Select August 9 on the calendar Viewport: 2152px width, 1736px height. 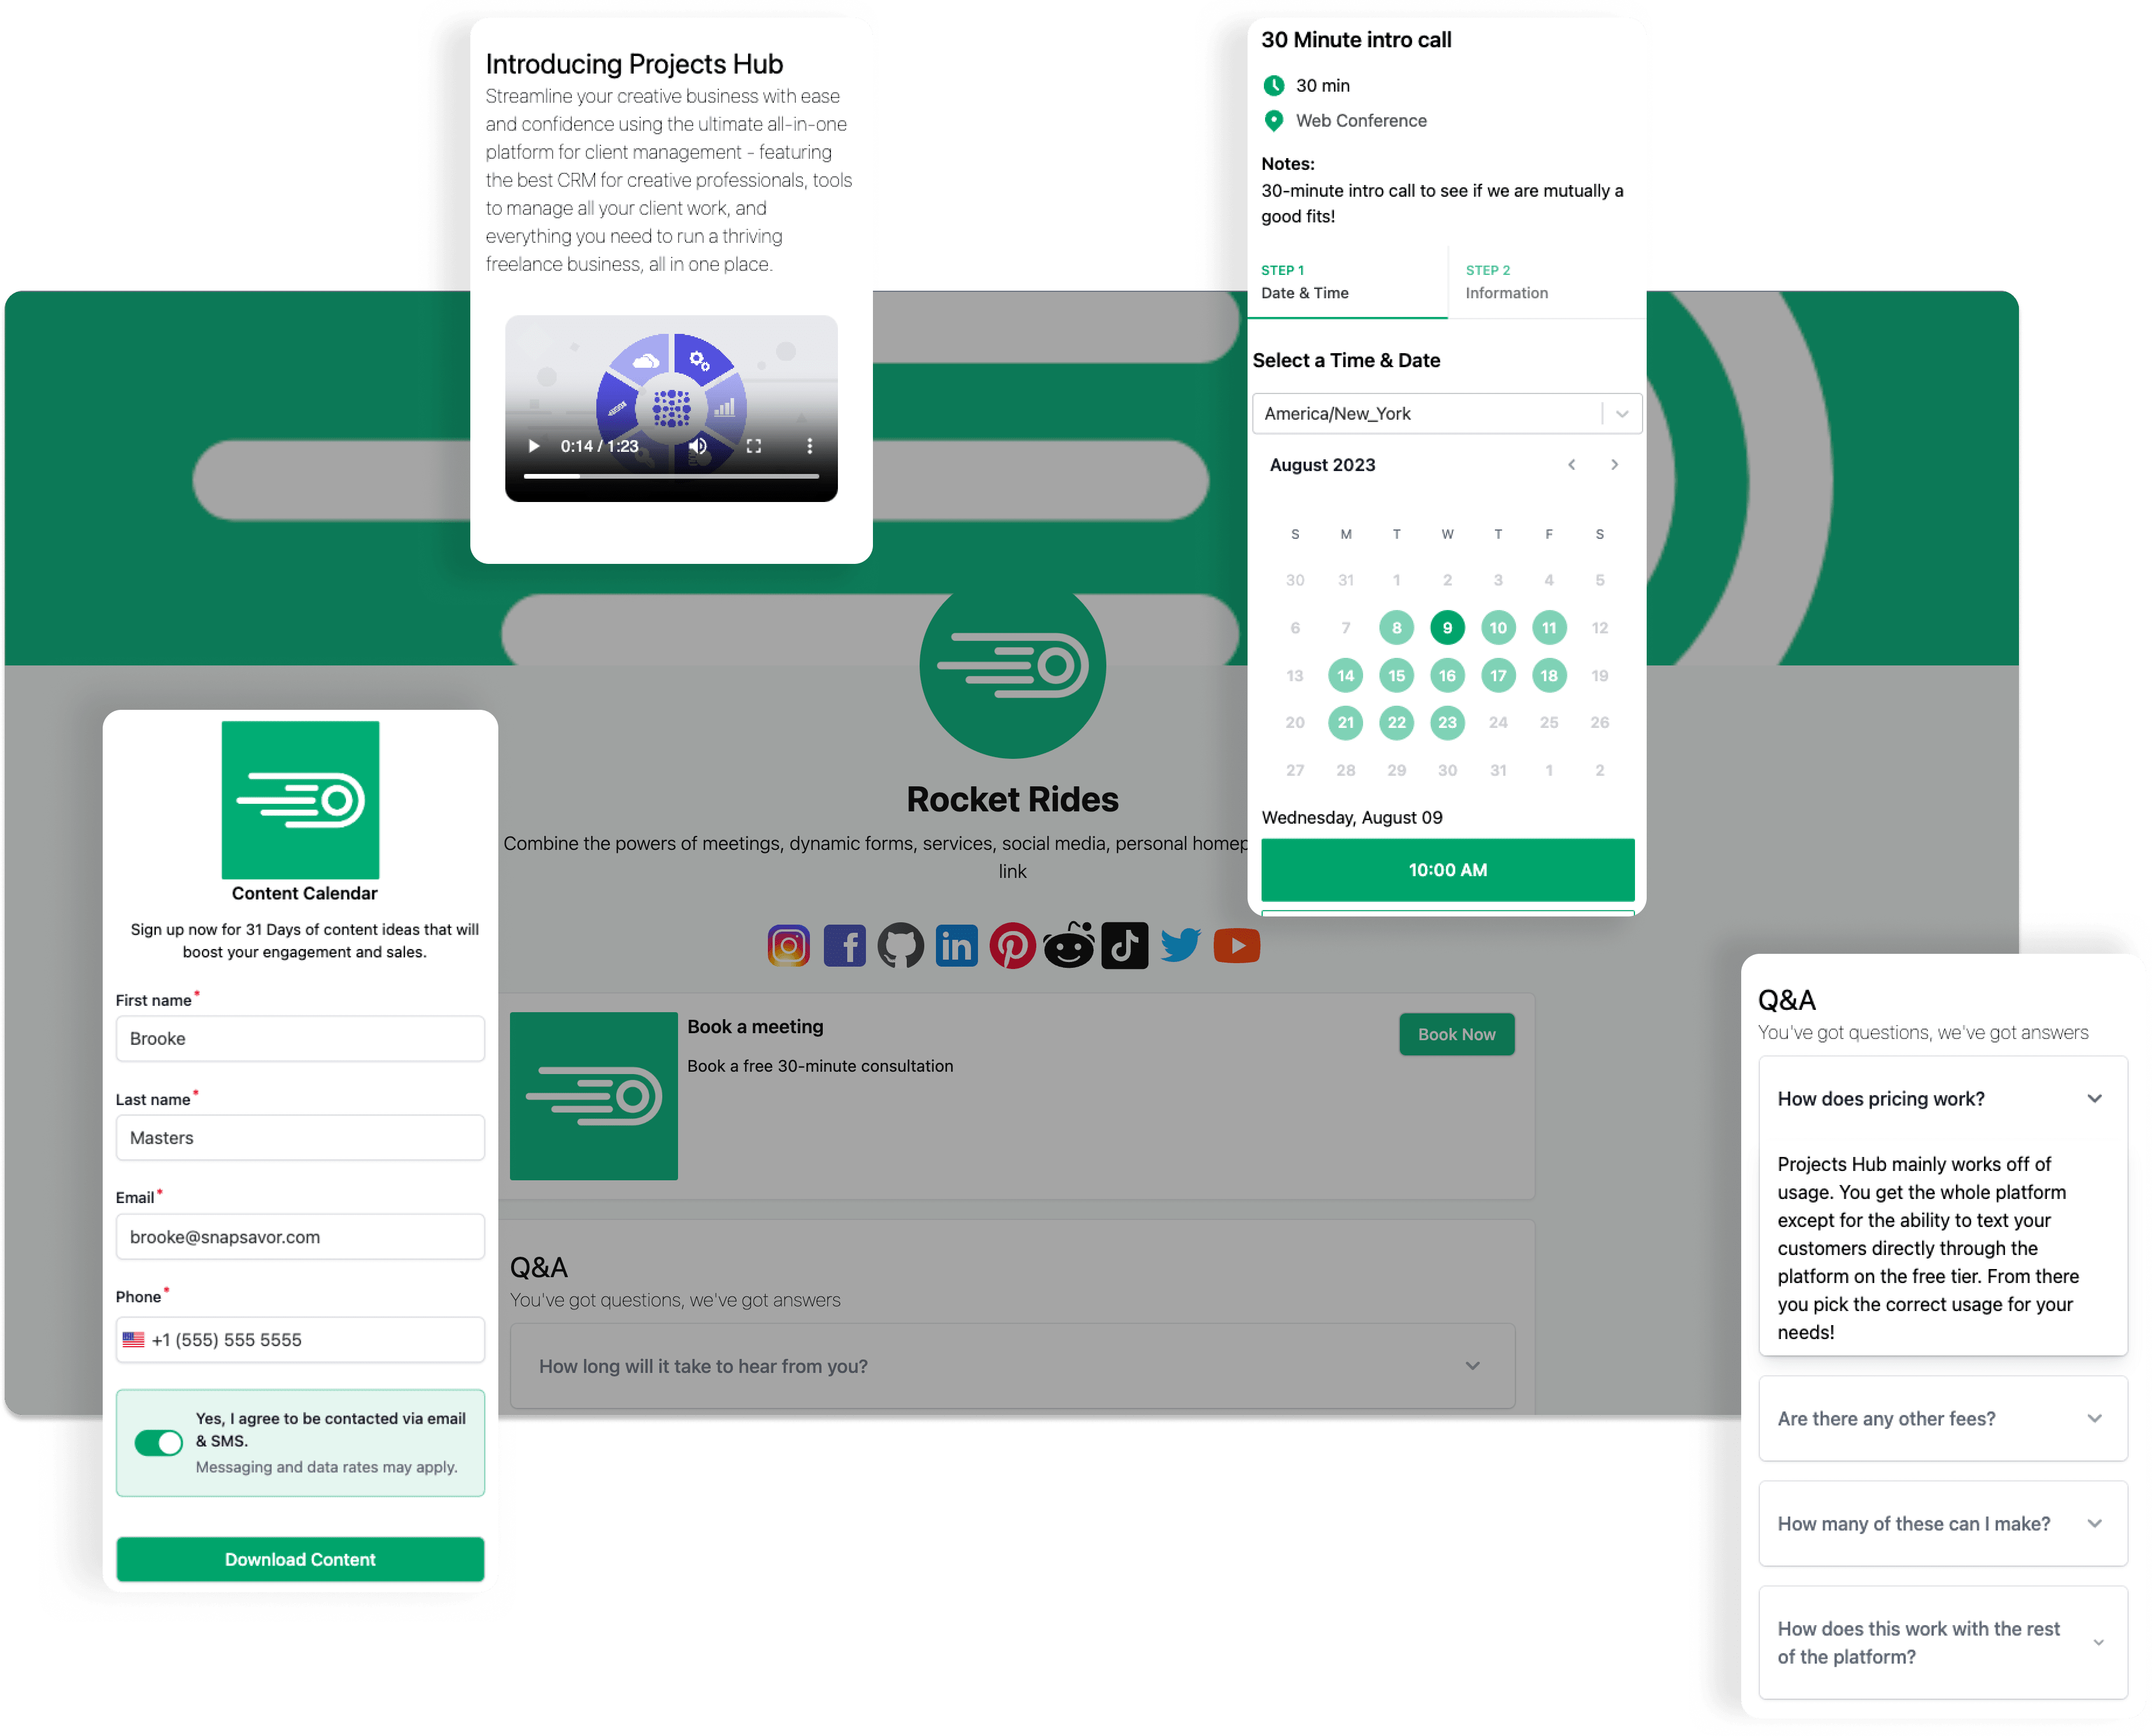coord(1447,627)
